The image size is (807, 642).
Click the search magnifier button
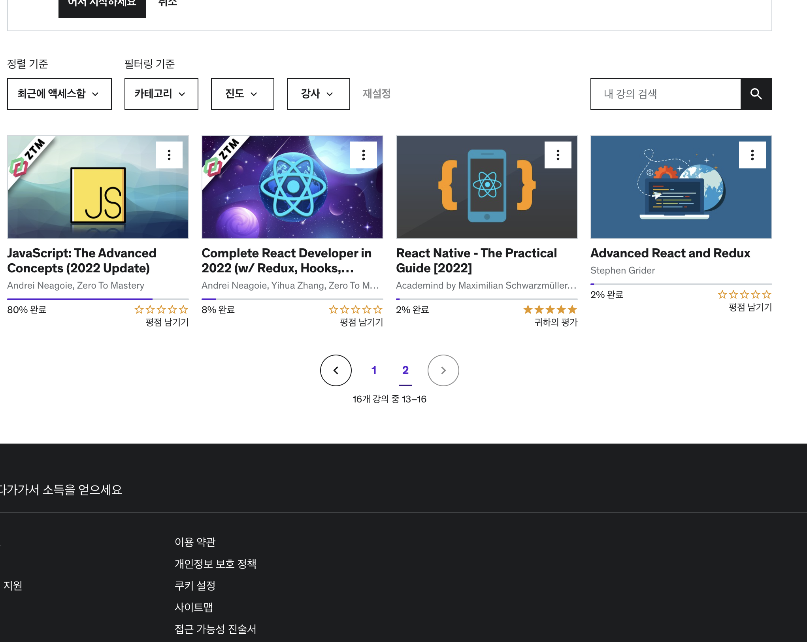[x=756, y=94]
